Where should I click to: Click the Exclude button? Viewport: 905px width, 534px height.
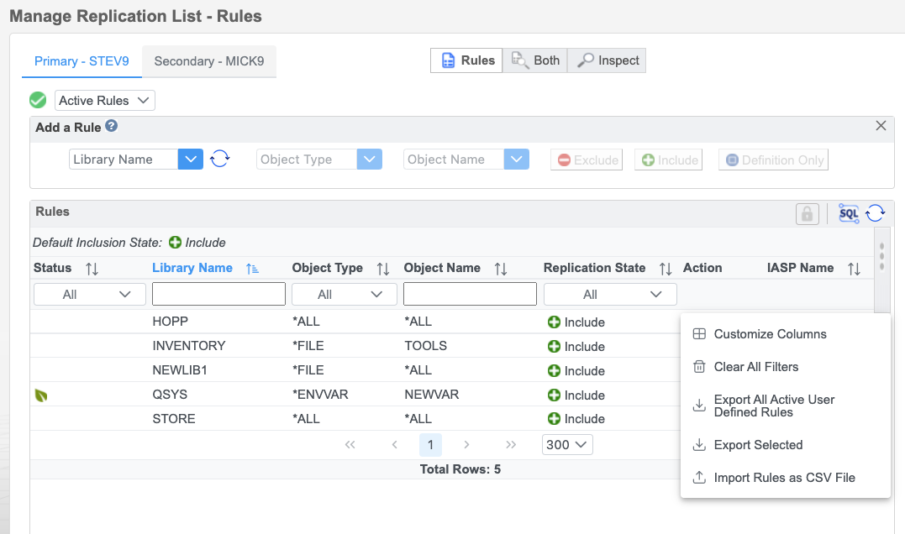tap(586, 159)
